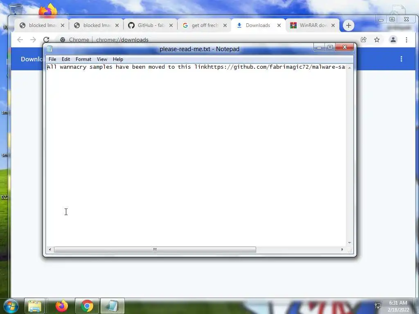Close the Chrome window

[406, 19]
